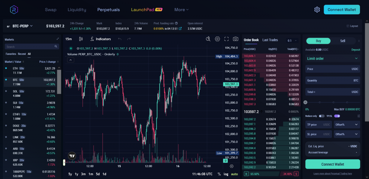Toggle the favorite star for BTC
The height and width of the screenshot is (179, 369).
coord(6,80)
